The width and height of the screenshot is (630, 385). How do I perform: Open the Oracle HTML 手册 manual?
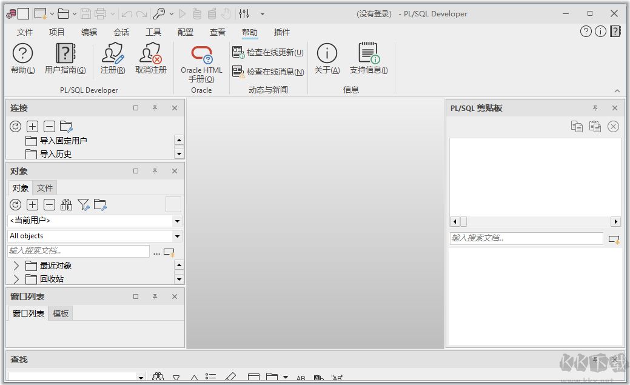click(201, 64)
